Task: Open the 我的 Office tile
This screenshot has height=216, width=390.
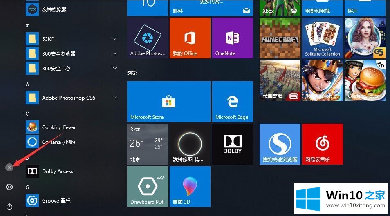Action: click(x=190, y=38)
